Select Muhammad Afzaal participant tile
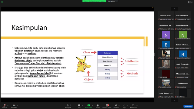This screenshot has height=109, width=194. point(183,74)
